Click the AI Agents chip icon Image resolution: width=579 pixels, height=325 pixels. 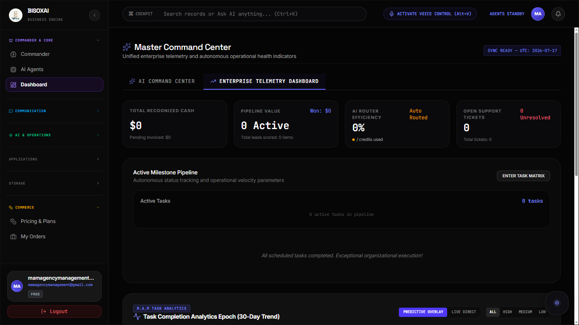pos(13,69)
